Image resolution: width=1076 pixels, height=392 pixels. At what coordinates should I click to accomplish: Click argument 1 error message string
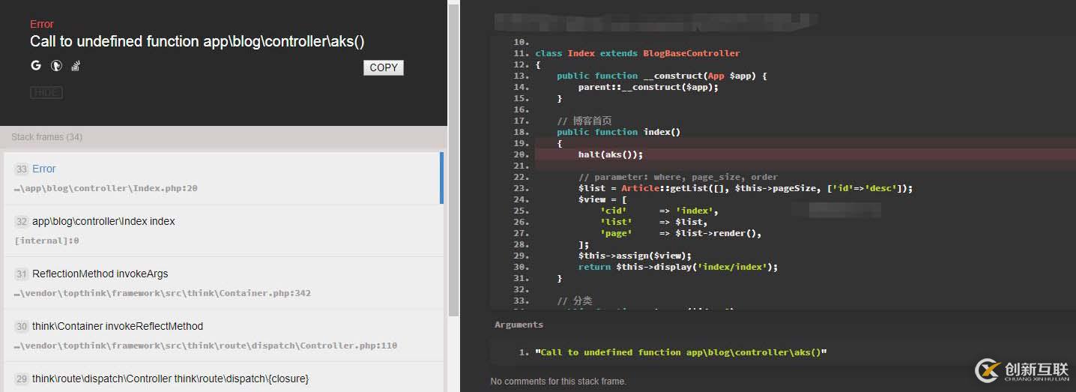click(681, 352)
